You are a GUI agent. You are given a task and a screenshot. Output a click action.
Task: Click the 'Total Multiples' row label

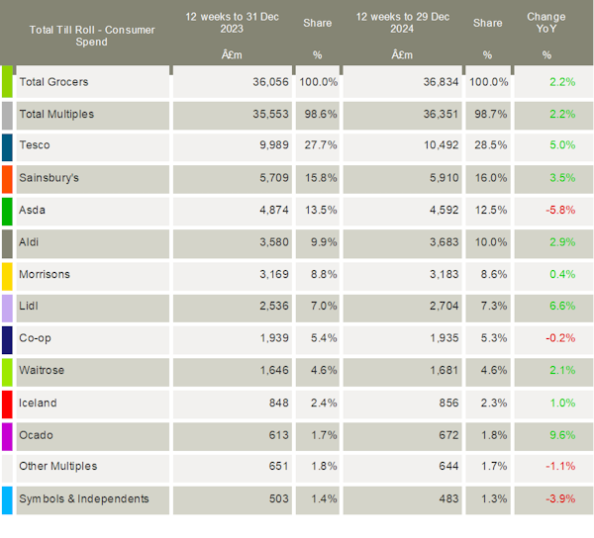(56, 114)
